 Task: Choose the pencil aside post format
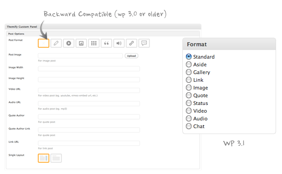pyautogui.click(x=56, y=43)
